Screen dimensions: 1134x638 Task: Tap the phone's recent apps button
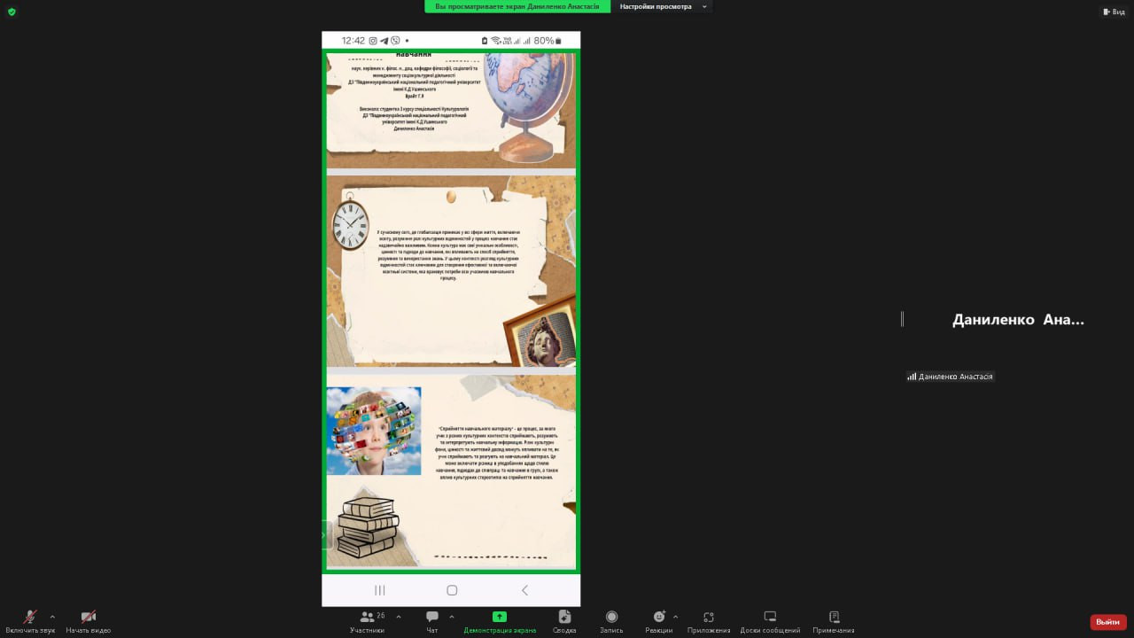[x=380, y=590]
